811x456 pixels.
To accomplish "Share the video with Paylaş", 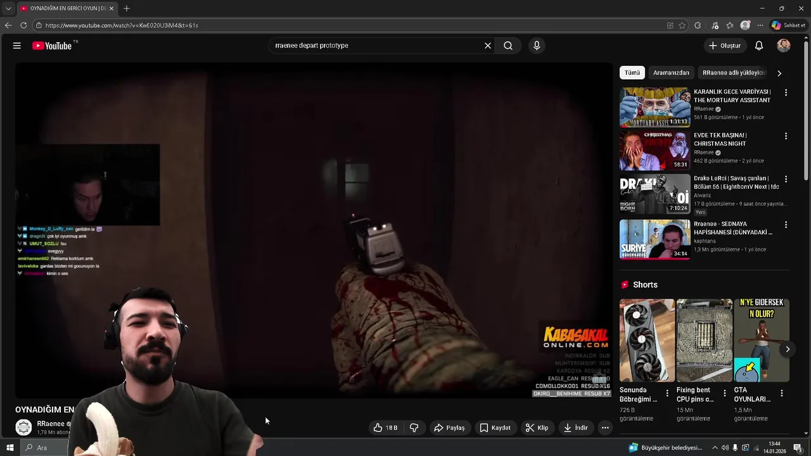I will (x=449, y=427).
